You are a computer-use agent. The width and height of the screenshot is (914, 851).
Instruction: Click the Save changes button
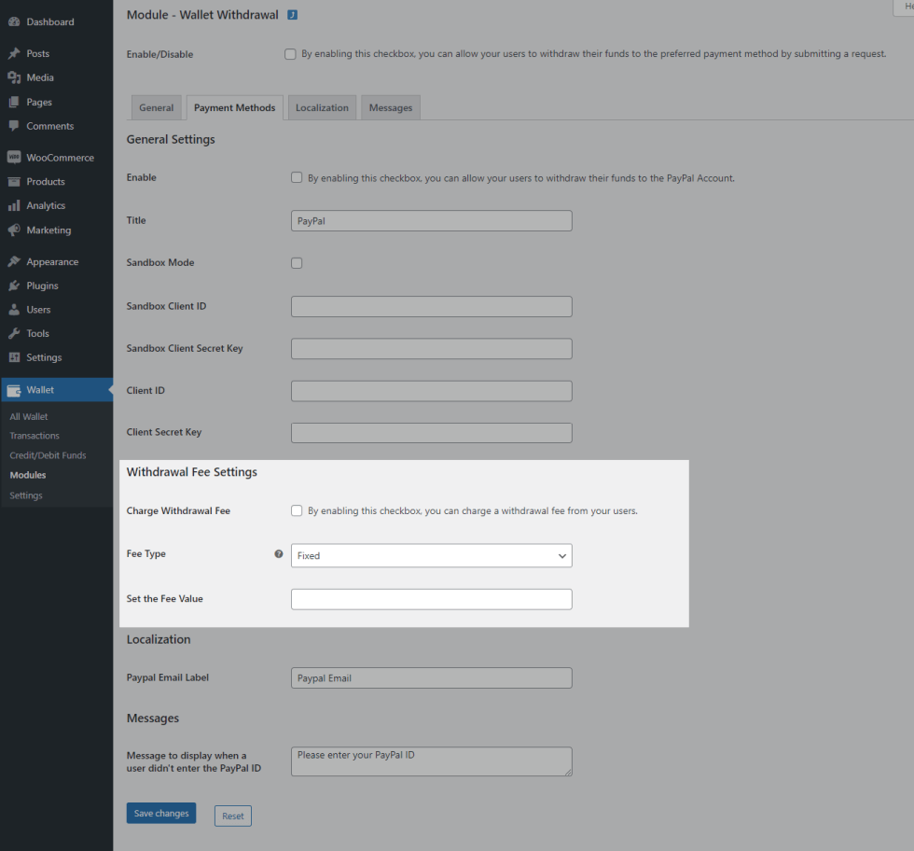click(x=161, y=814)
